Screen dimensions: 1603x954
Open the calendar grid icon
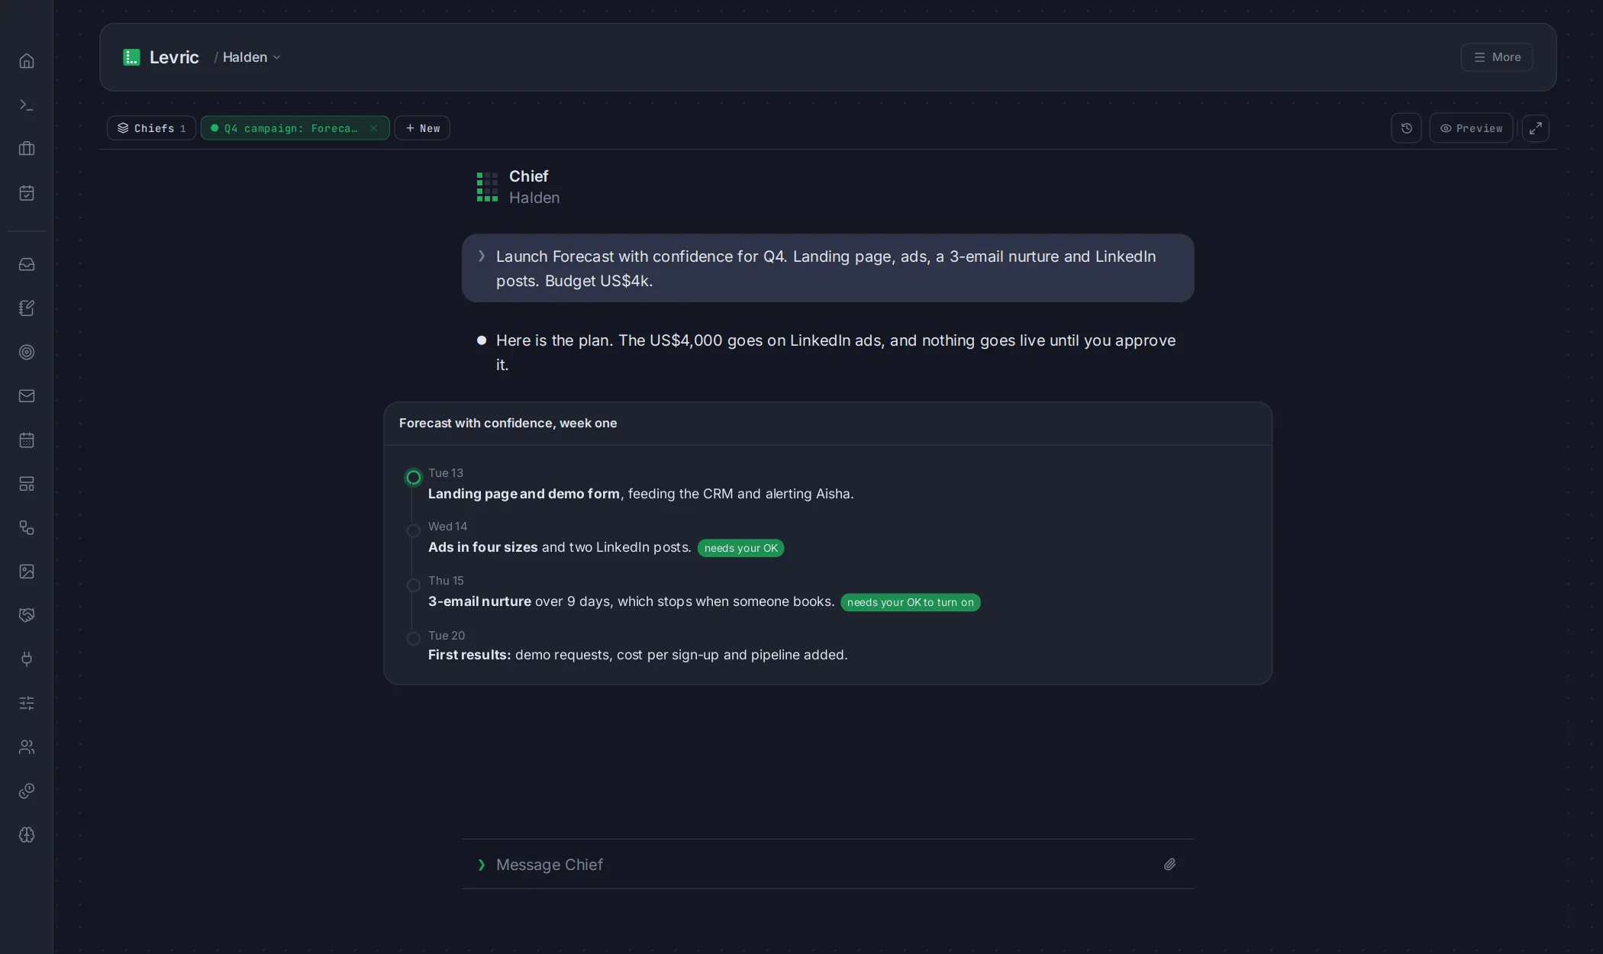coord(27,440)
